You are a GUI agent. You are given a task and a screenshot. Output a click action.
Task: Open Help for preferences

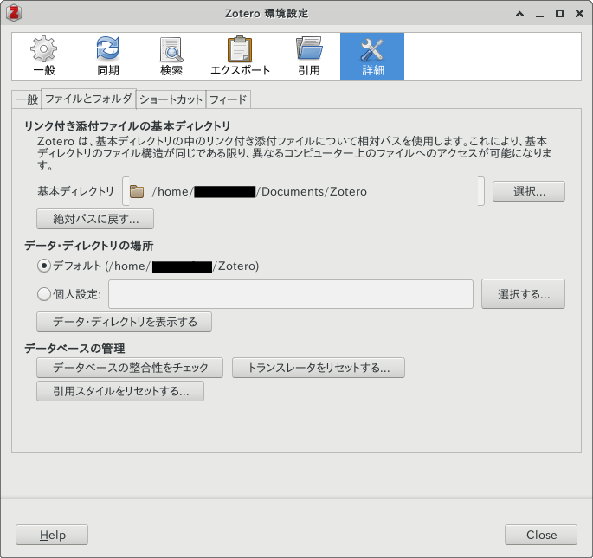coord(52,535)
